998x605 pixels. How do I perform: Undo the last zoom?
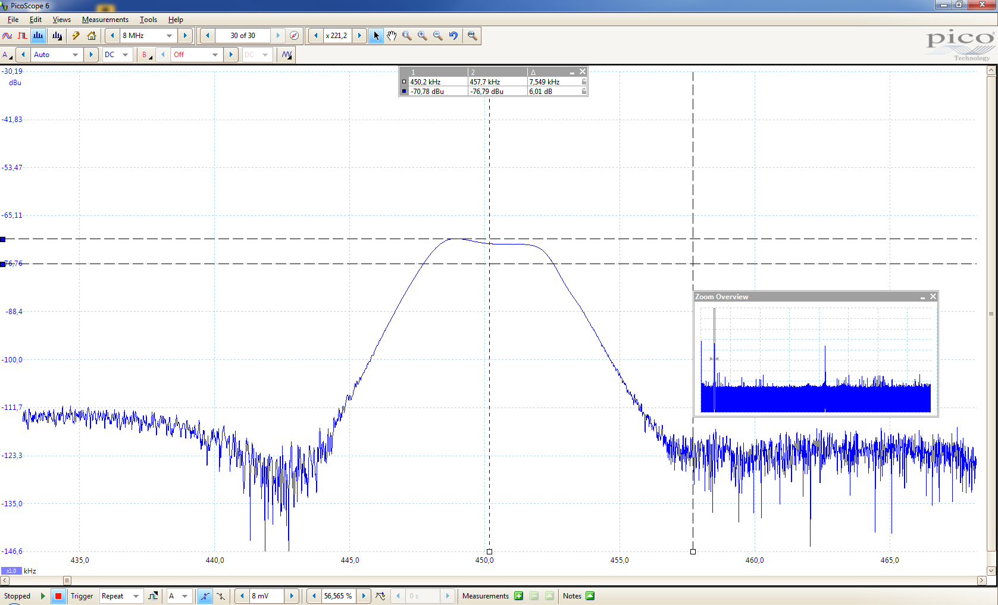point(453,36)
